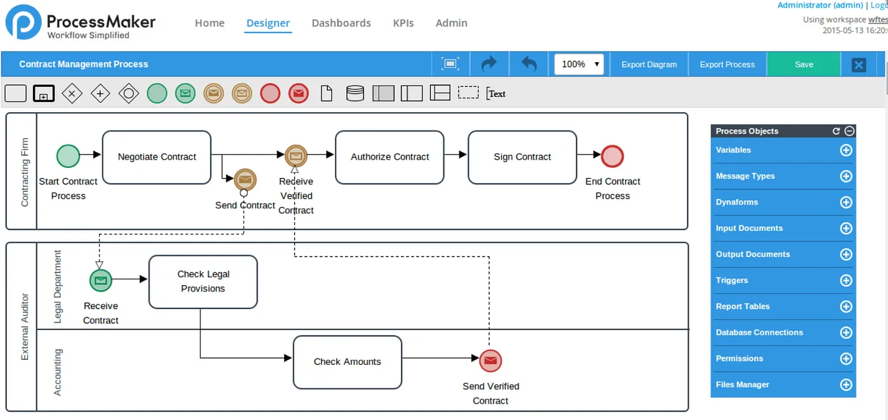Screen dimensions: 888x420
Task: Select the Start Contract Process event circle
Action: click(68, 156)
